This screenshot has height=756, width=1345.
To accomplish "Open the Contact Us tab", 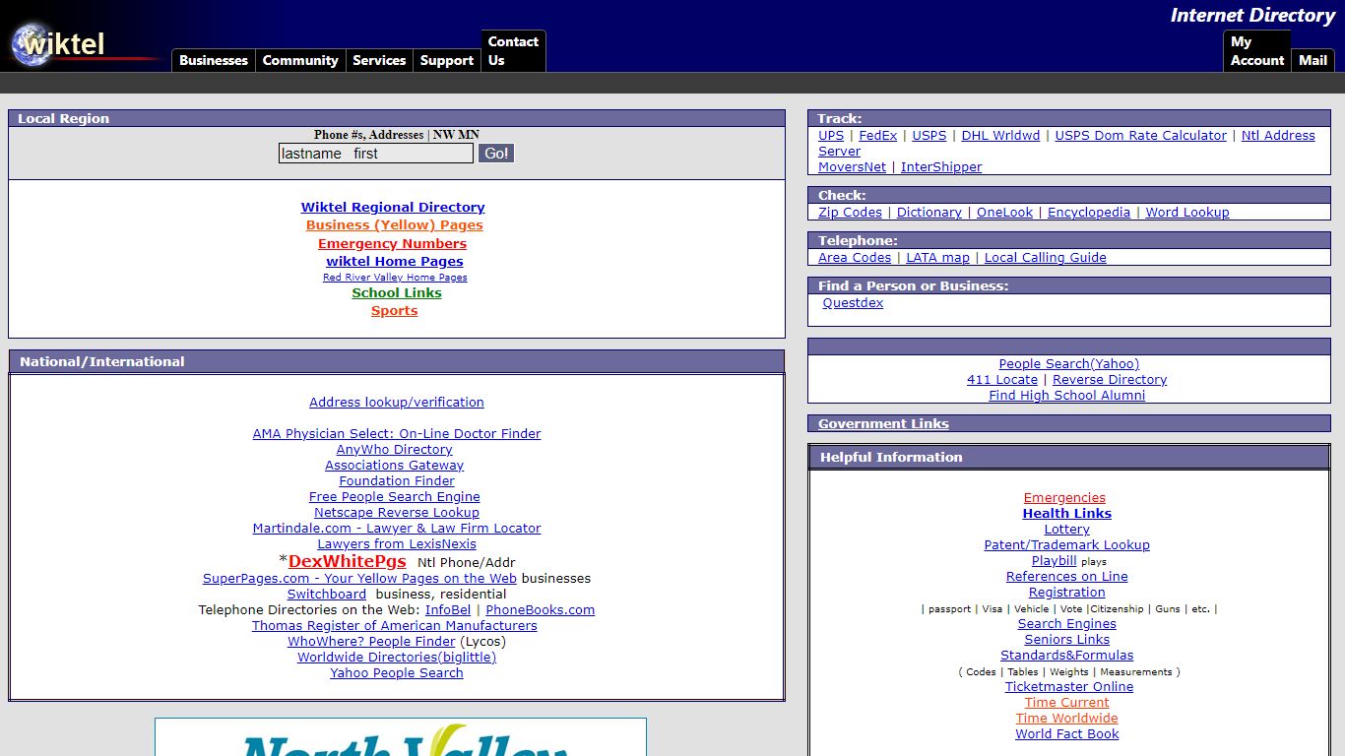I will click(x=513, y=51).
